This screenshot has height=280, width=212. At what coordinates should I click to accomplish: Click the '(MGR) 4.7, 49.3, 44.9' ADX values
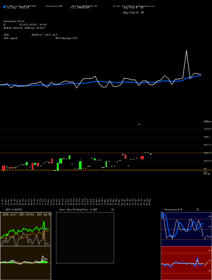tap(44, 35)
